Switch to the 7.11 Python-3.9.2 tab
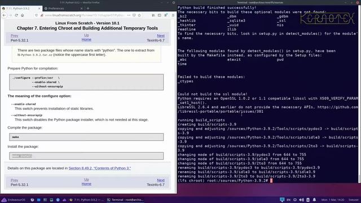Image resolution: width=361 pixels, height=203 pixels. click(21, 8)
